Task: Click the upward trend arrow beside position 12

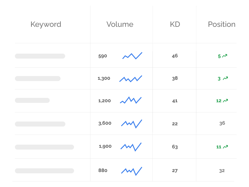Action: pyautogui.click(x=226, y=101)
